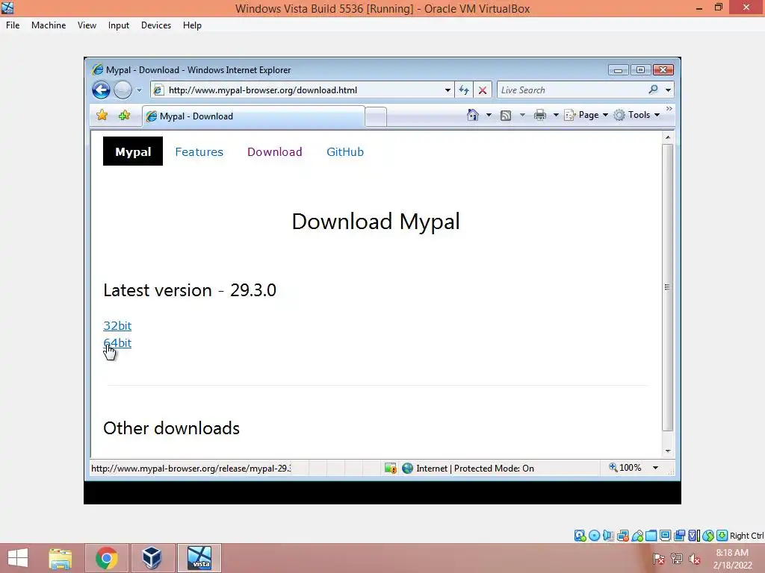
Task: Click the page scrollbar up arrow
Action: [668, 137]
